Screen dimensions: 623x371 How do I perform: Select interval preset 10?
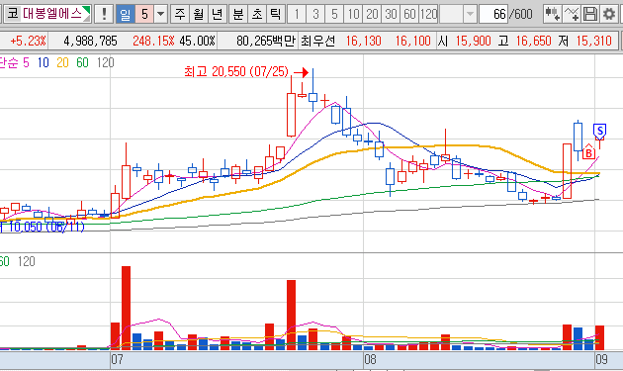pos(353,14)
